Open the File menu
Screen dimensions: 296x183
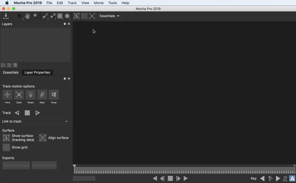[49, 3]
